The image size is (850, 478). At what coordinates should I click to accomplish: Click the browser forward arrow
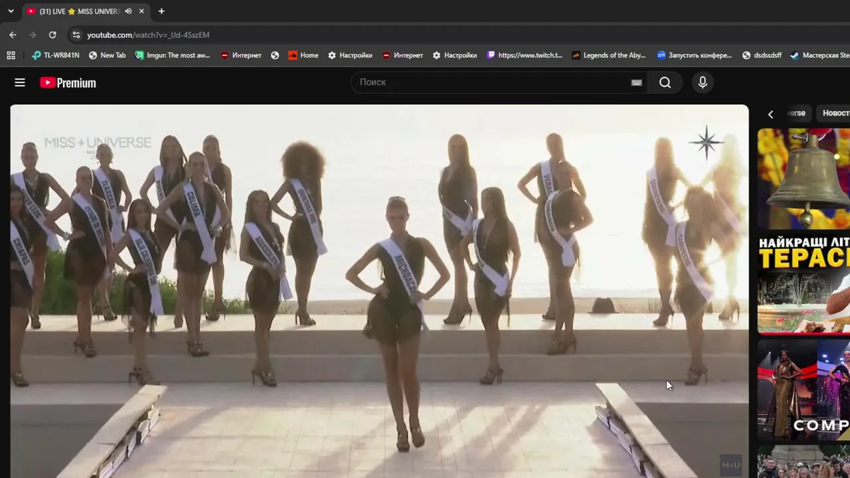[33, 35]
